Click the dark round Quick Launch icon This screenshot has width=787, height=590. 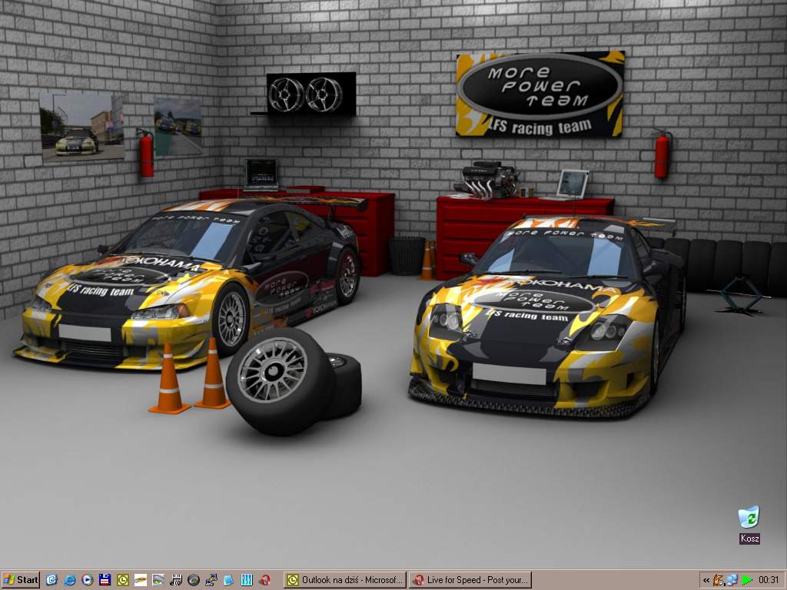194,580
